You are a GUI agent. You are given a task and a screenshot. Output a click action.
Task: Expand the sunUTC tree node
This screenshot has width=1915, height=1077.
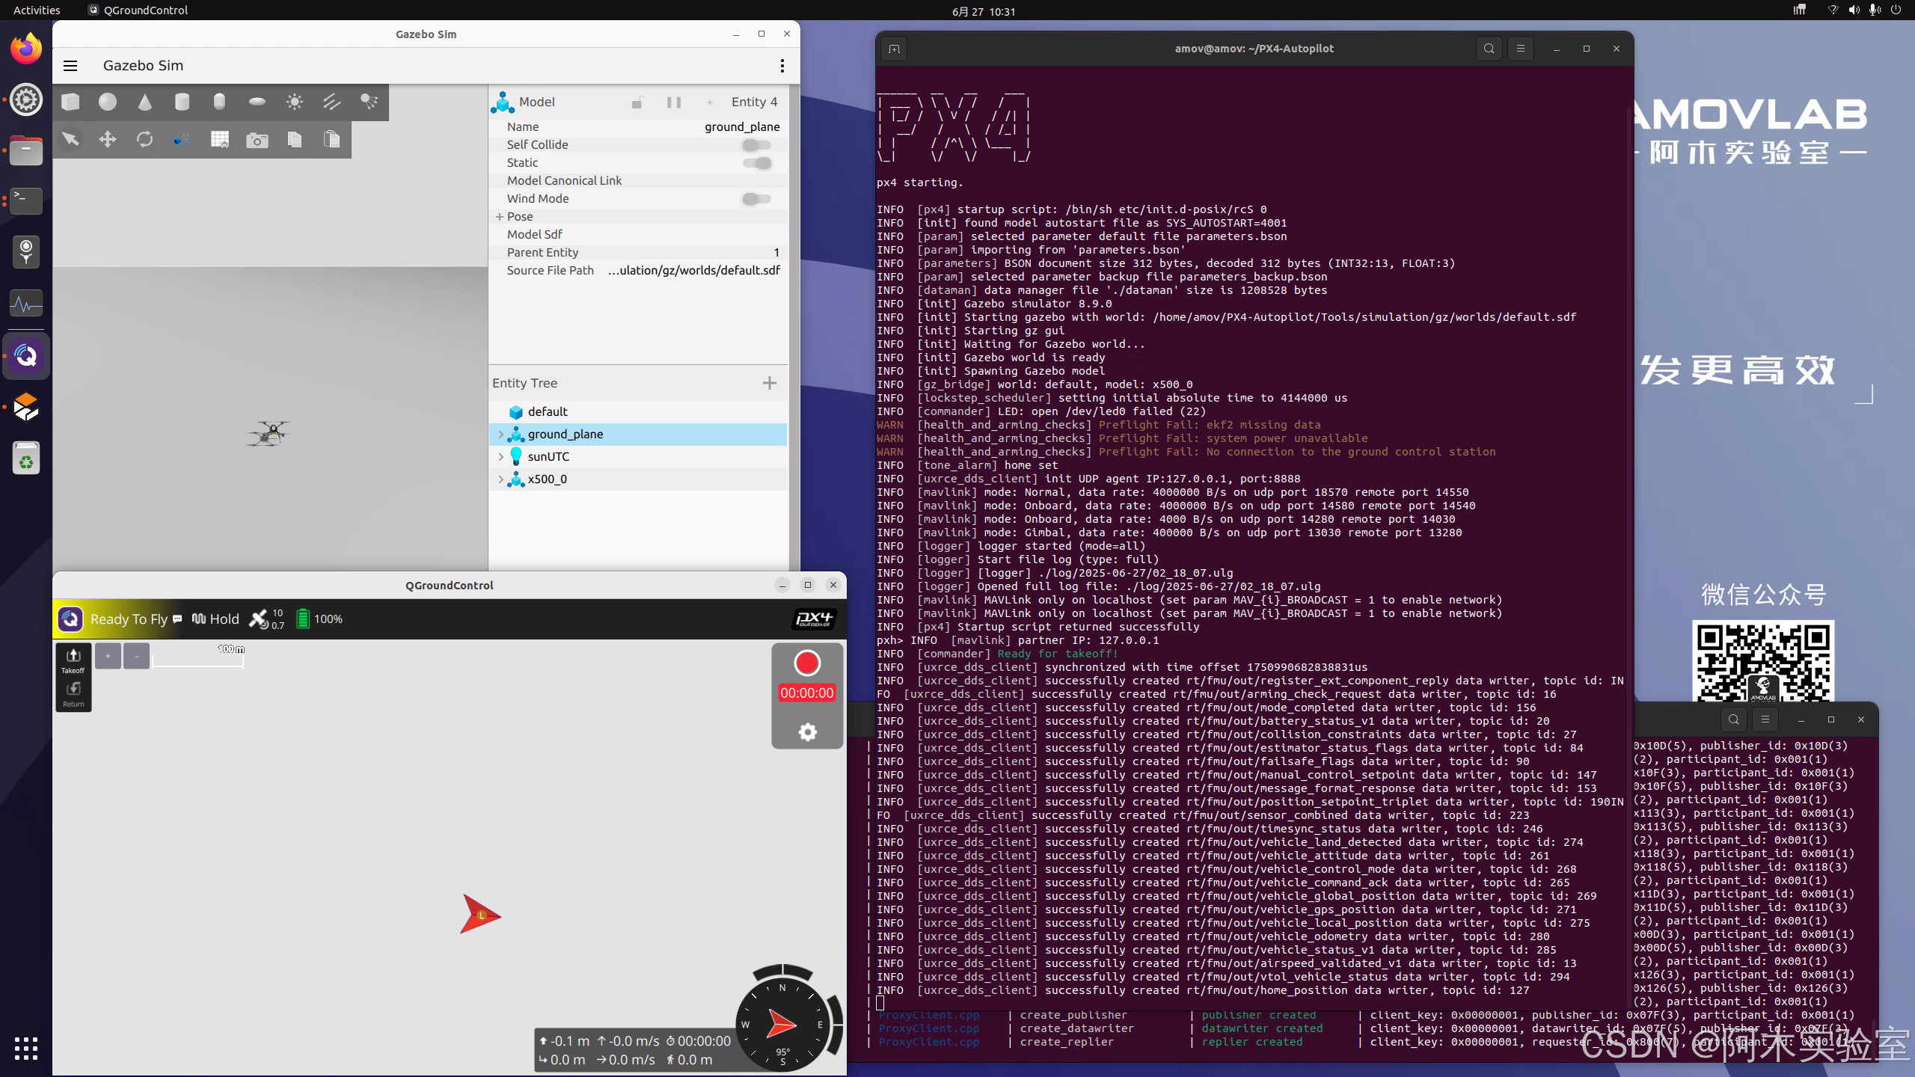click(x=501, y=457)
